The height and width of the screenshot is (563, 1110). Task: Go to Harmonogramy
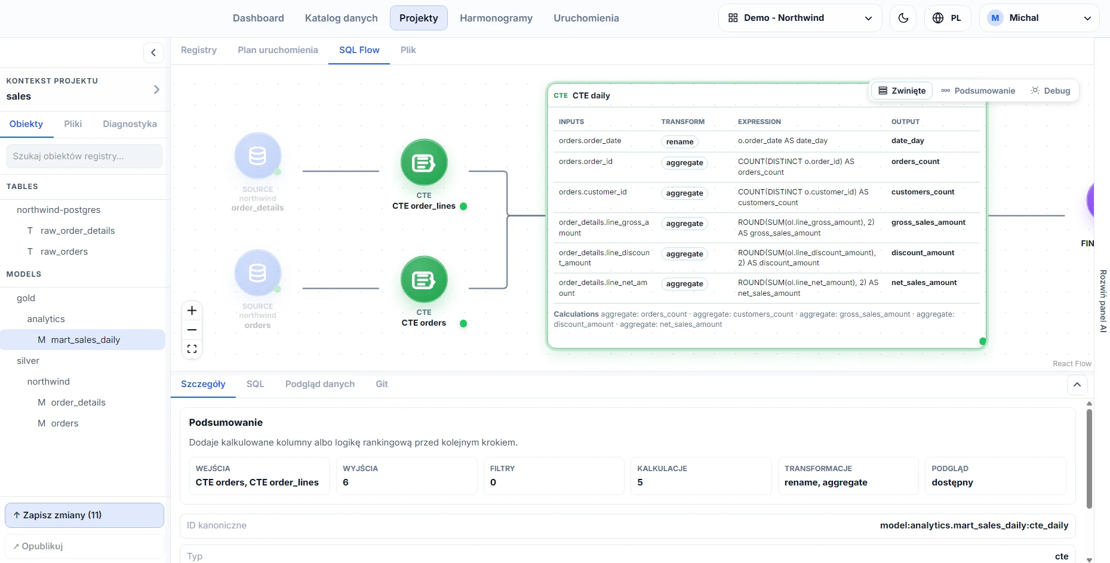pos(496,18)
